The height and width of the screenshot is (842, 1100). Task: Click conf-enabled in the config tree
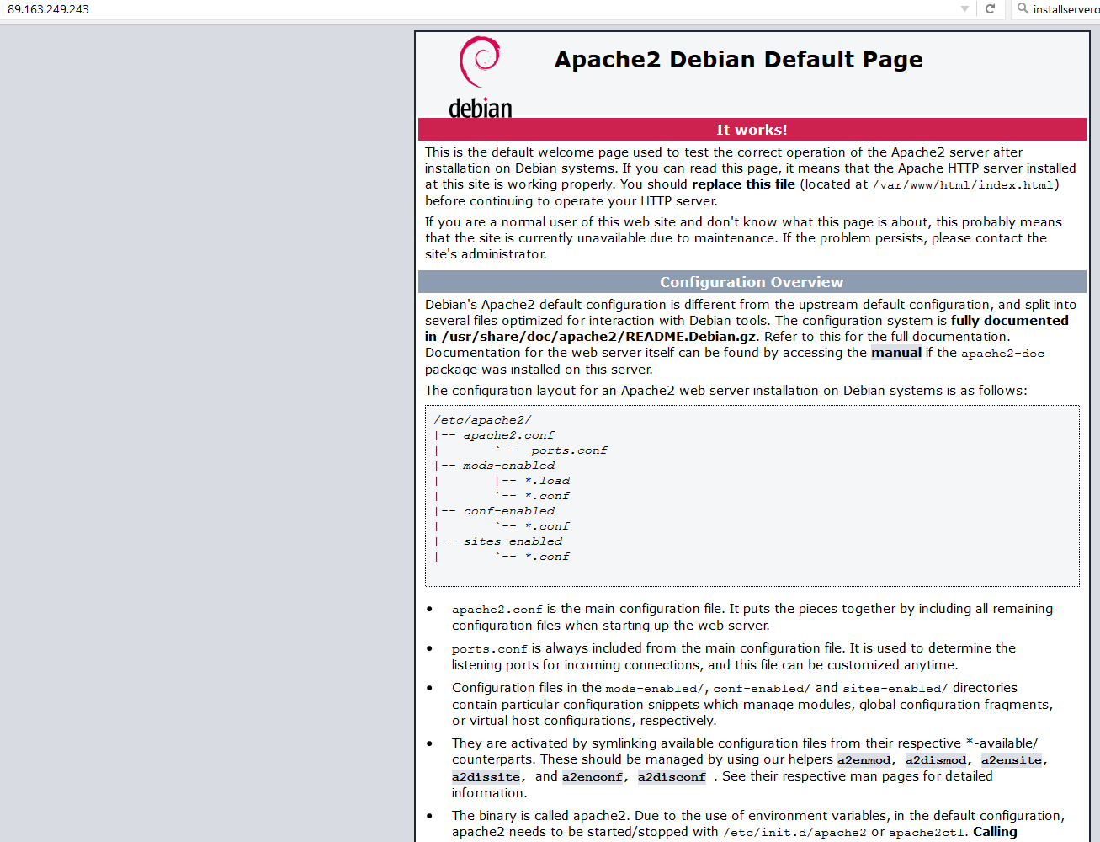coord(509,511)
